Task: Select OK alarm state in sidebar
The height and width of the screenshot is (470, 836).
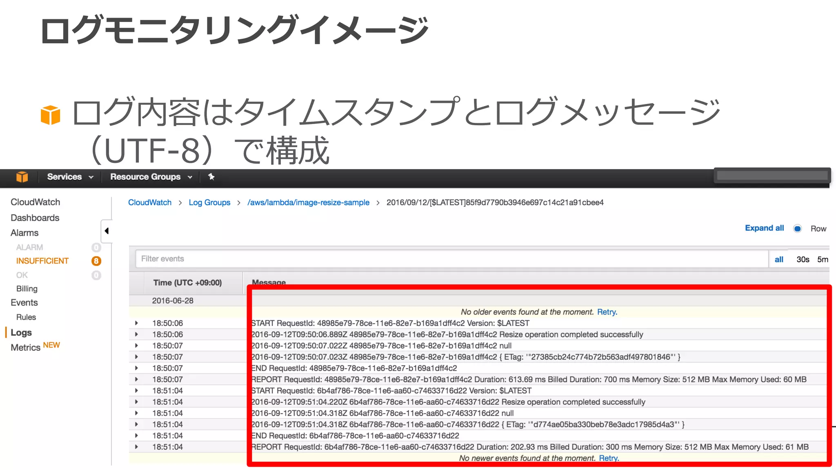Action: point(22,275)
